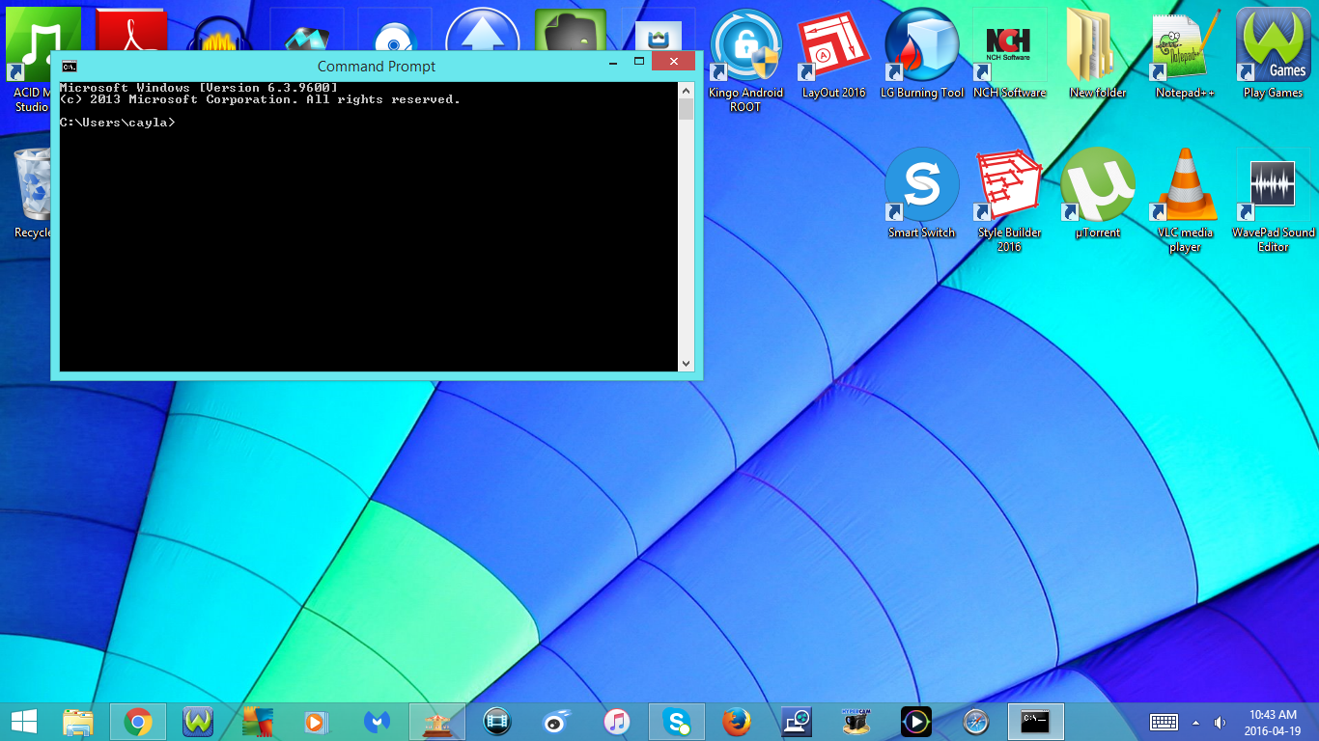The width and height of the screenshot is (1319, 741).
Task: Switch to Google Chrome in the taskbar
Action: (x=138, y=721)
